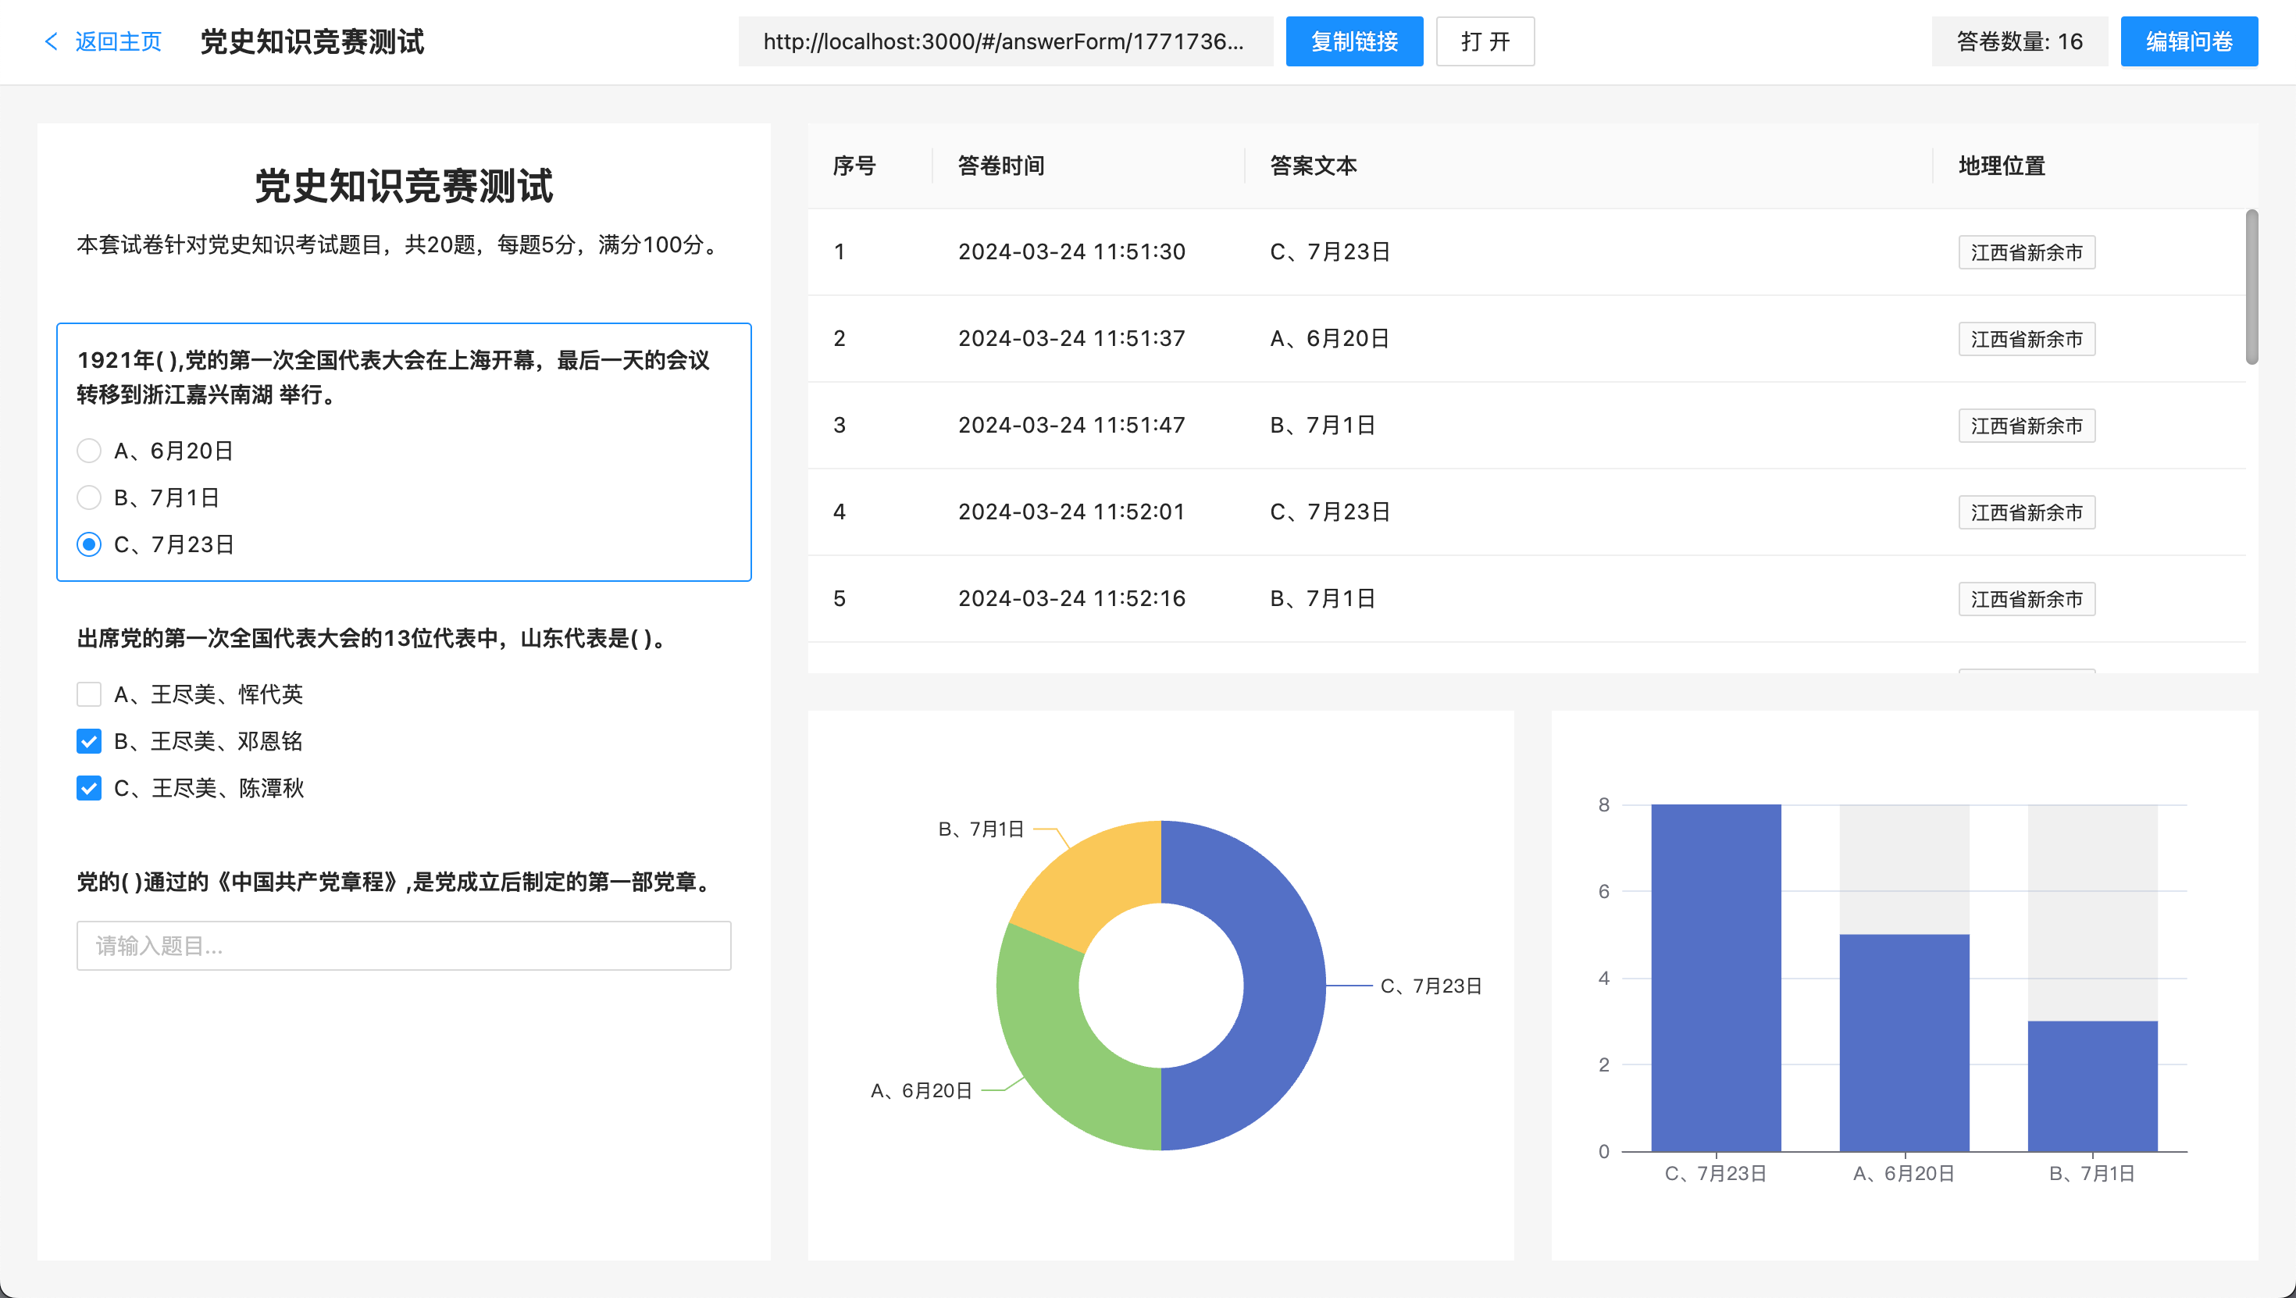Click the A、6月20日 bar in bar chart
The height and width of the screenshot is (1298, 2296).
click(1904, 1043)
